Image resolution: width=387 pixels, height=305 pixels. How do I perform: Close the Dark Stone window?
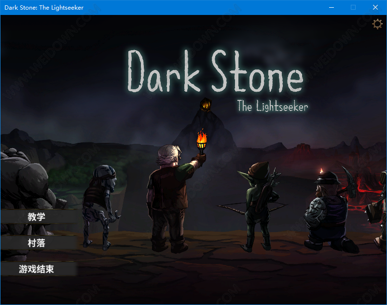point(375,7)
